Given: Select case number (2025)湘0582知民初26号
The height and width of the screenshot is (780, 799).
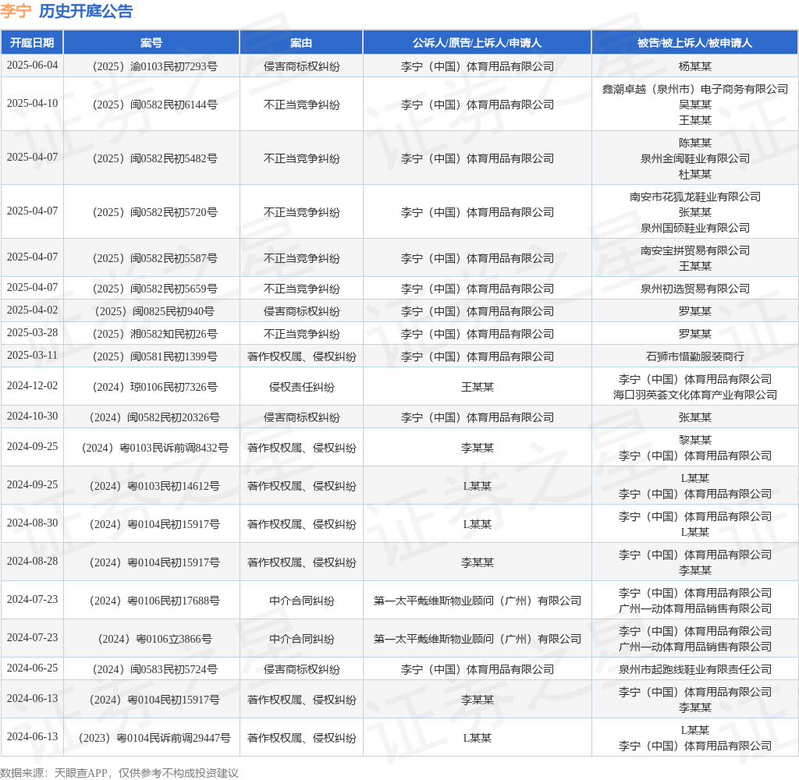Looking at the screenshot, I should point(155,334).
